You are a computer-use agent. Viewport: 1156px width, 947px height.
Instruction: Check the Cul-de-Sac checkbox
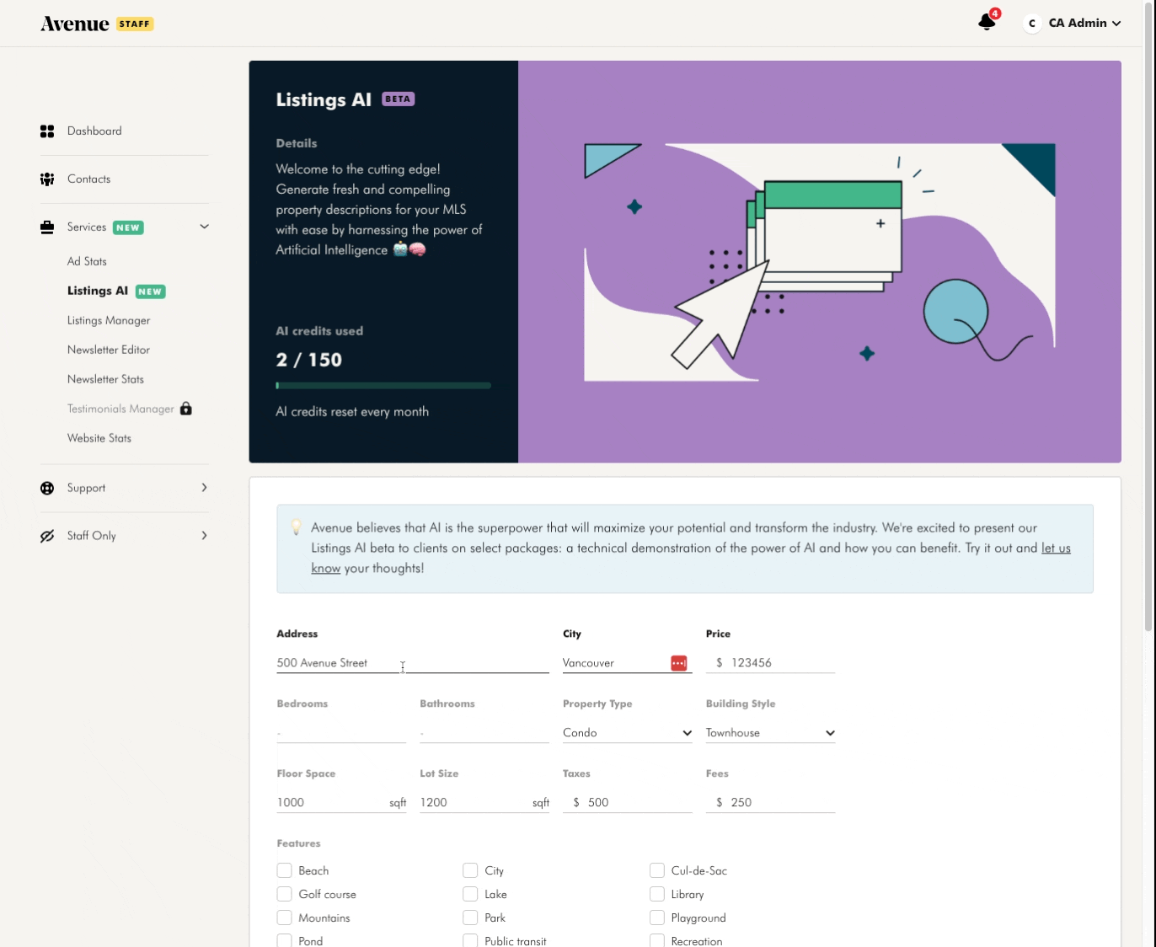tap(657, 870)
